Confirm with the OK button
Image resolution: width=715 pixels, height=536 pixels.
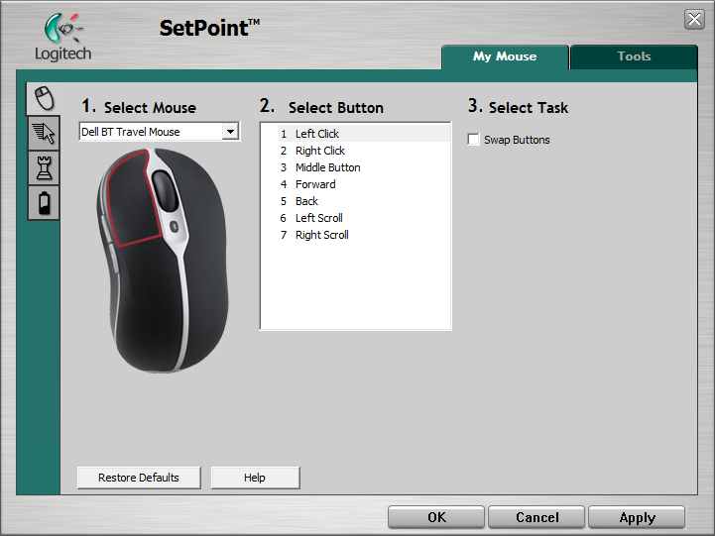[x=436, y=517]
